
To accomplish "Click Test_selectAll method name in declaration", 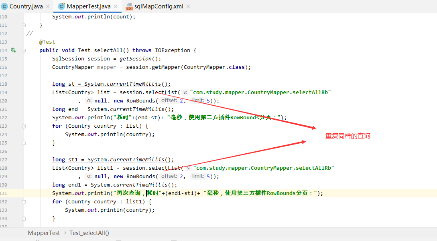I will [x=100, y=50].
